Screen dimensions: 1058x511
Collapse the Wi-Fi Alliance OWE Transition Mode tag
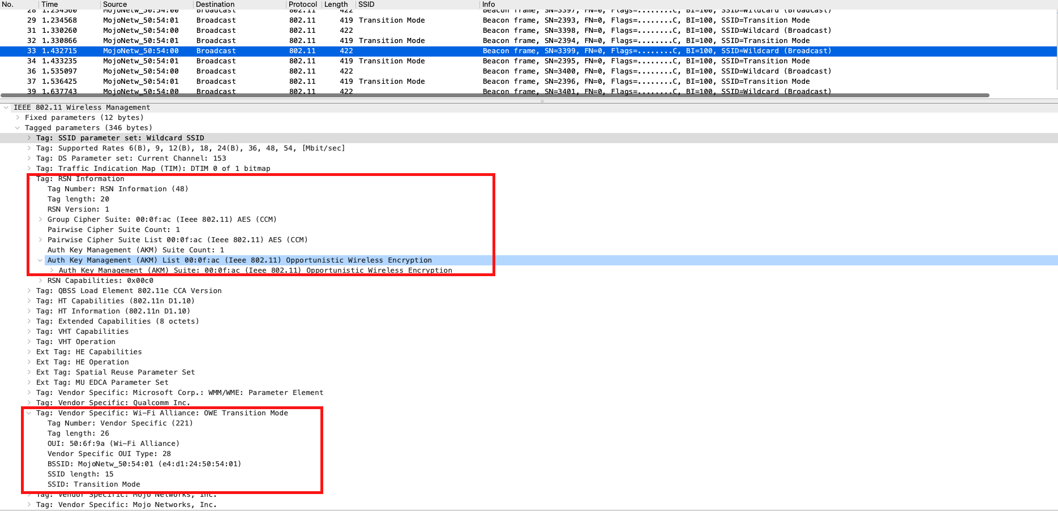(29, 413)
